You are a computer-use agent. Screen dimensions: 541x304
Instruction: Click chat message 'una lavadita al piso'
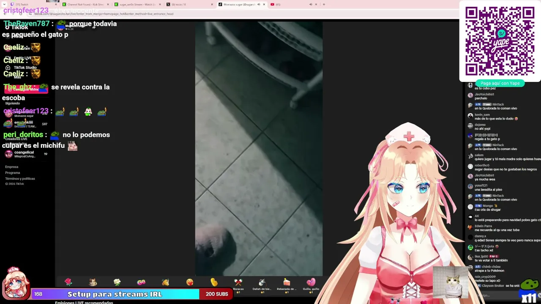[x=488, y=190]
